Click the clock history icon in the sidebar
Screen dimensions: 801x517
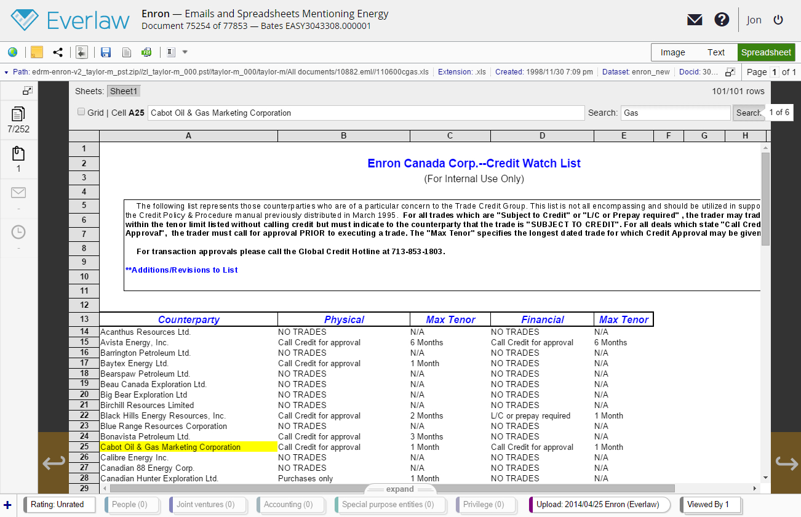tap(18, 232)
